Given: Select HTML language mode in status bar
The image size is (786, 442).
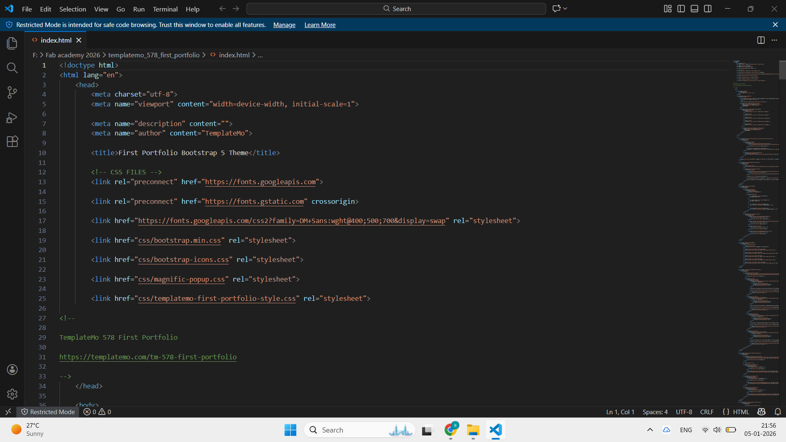Looking at the screenshot, I should click(741, 412).
